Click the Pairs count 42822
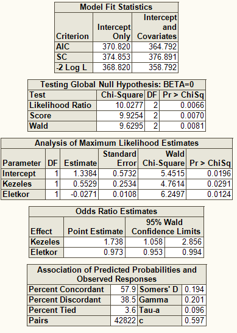This screenshot has width=237, height=333. point(125,320)
